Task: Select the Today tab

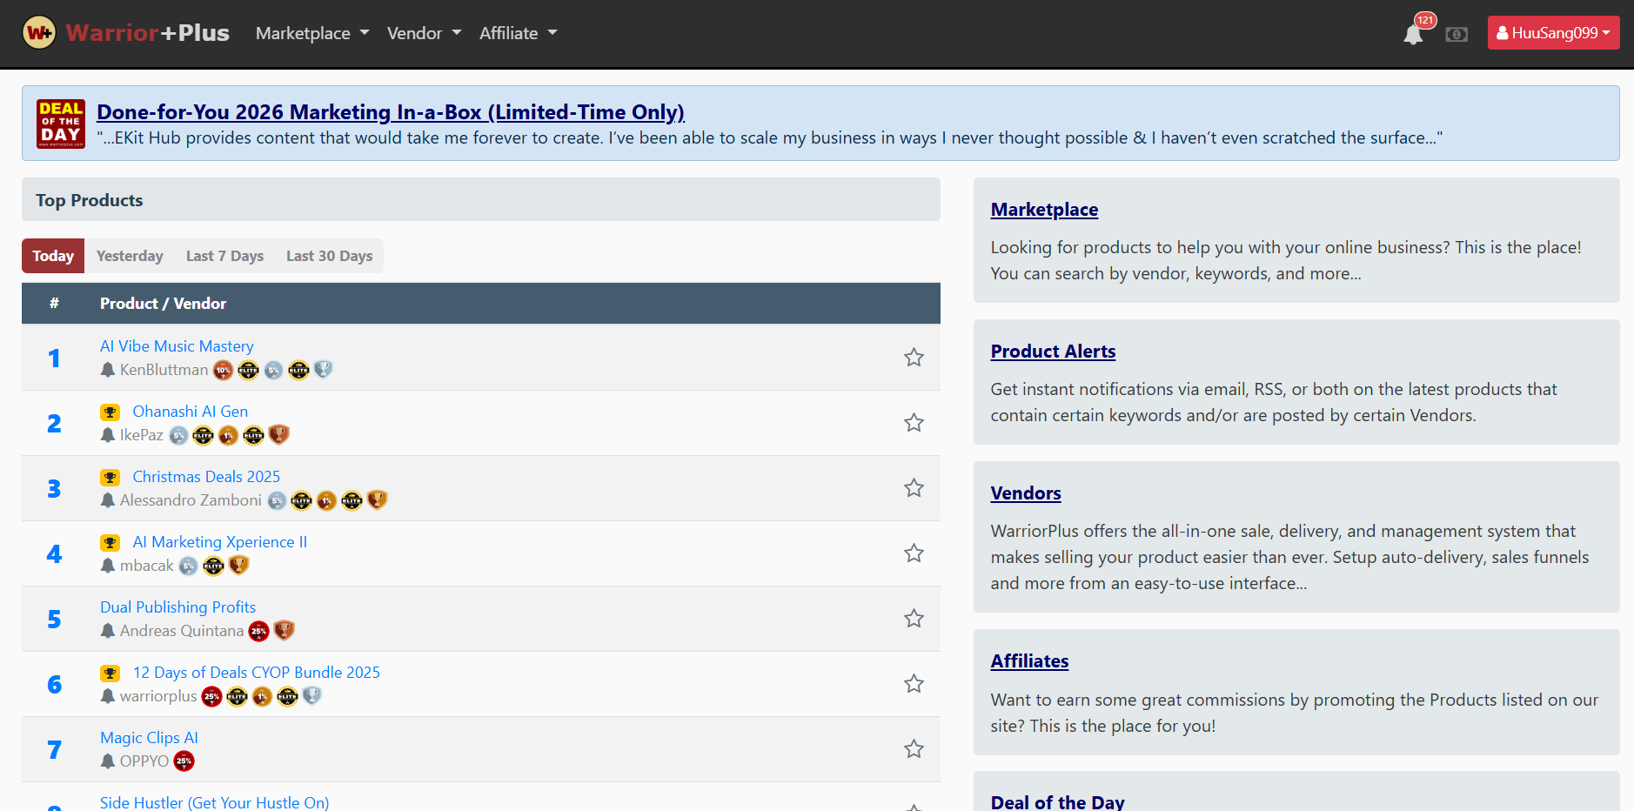Action: point(53,256)
